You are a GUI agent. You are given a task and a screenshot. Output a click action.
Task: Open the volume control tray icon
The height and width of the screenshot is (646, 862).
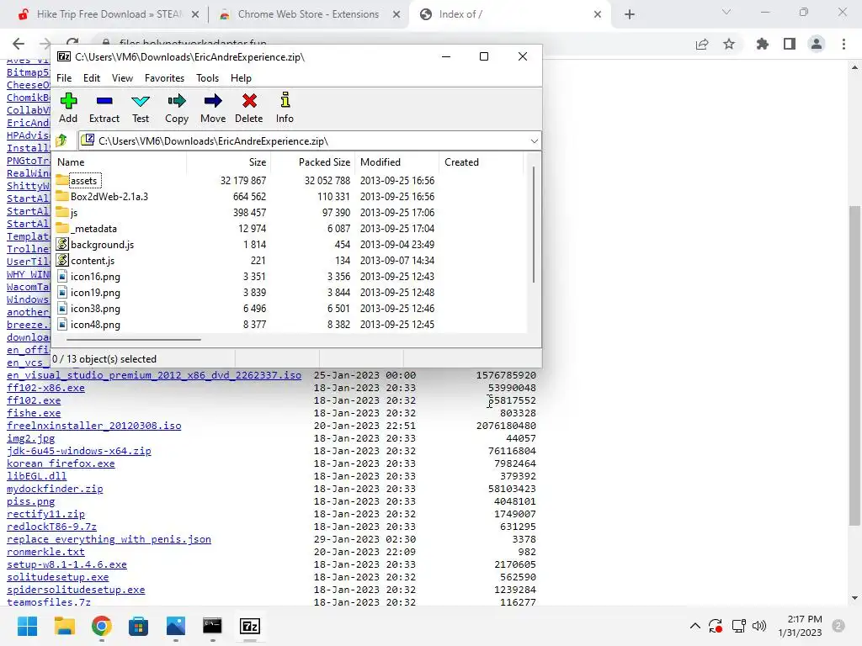coord(759,626)
